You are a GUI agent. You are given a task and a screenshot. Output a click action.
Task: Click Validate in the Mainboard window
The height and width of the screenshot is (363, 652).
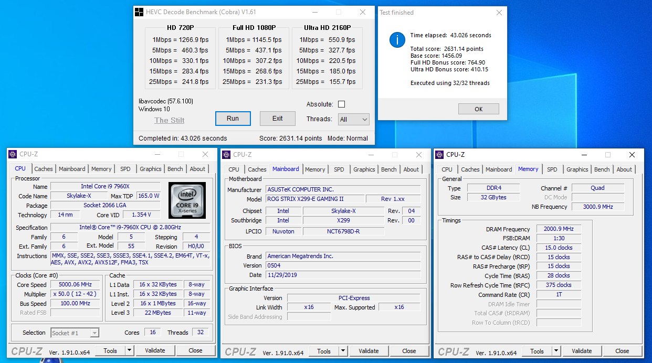point(369,351)
